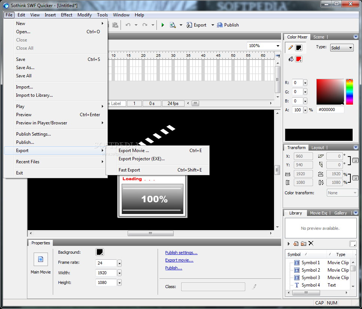Switch to the Scene tab
The width and height of the screenshot is (362, 309).
click(x=319, y=37)
